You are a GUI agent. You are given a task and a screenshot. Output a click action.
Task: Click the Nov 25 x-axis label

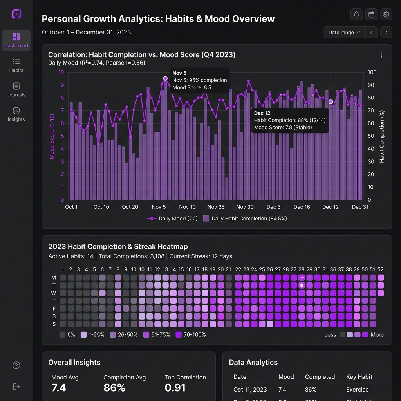[216, 207]
